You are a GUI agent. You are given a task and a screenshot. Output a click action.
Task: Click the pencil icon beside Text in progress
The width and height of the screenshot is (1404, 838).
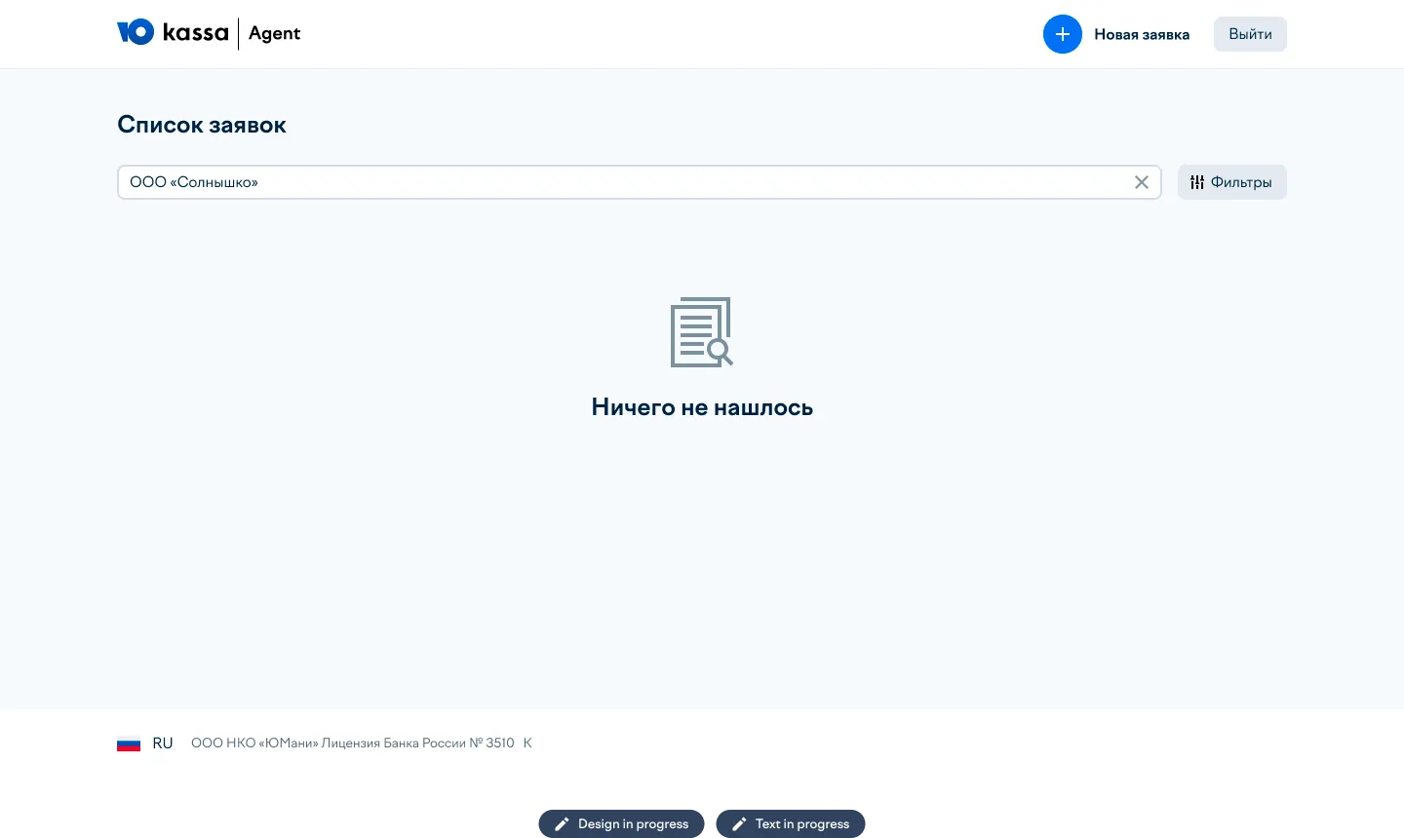(x=739, y=824)
